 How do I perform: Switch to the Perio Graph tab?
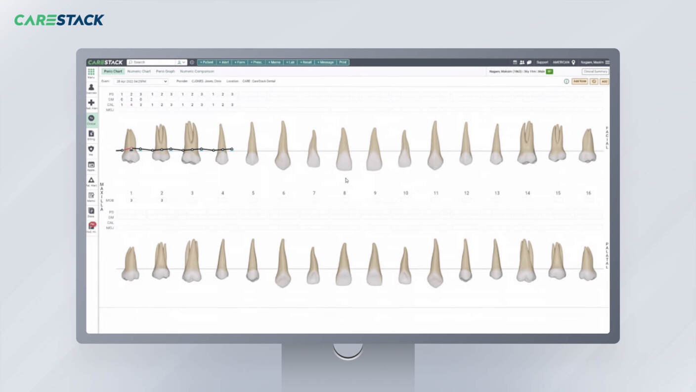166,71
